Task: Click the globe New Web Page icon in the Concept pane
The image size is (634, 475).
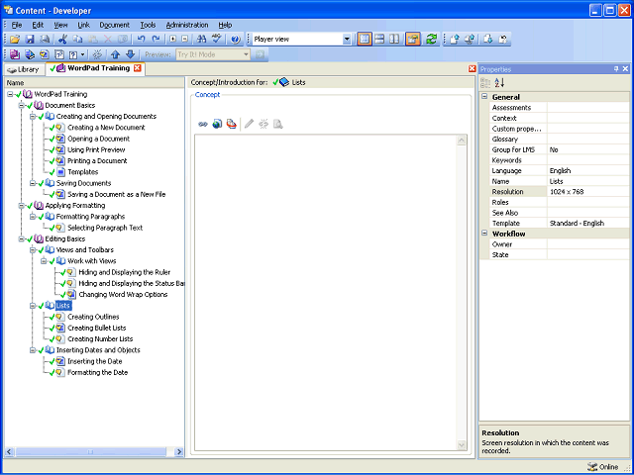Action: 217,124
